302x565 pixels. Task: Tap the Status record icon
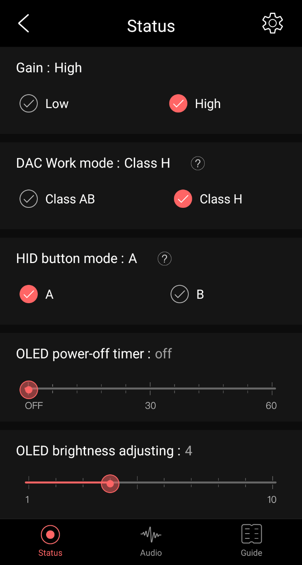point(50,535)
